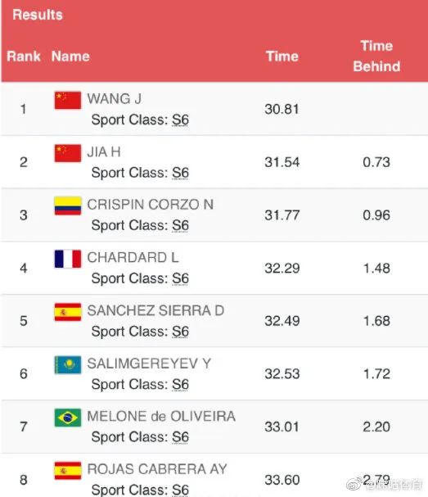Click the China flag next to JIA H
Image resolution: width=428 pixels, height=497 pixels.
[67, 153]
